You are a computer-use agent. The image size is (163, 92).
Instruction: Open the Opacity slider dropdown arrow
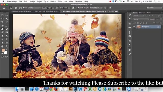pyautogui.click(x=53, y=8)
